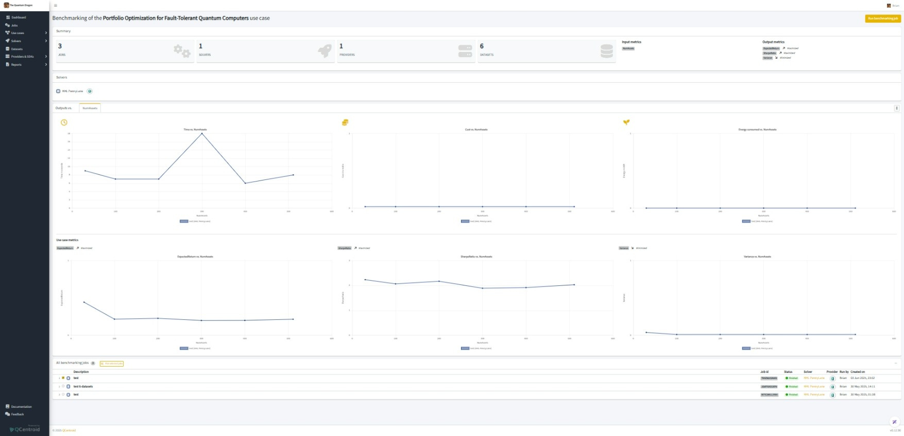Viewport: 904px width, 436px height.
Task: Check the last test job row checkbox
Action: point(63,394)
